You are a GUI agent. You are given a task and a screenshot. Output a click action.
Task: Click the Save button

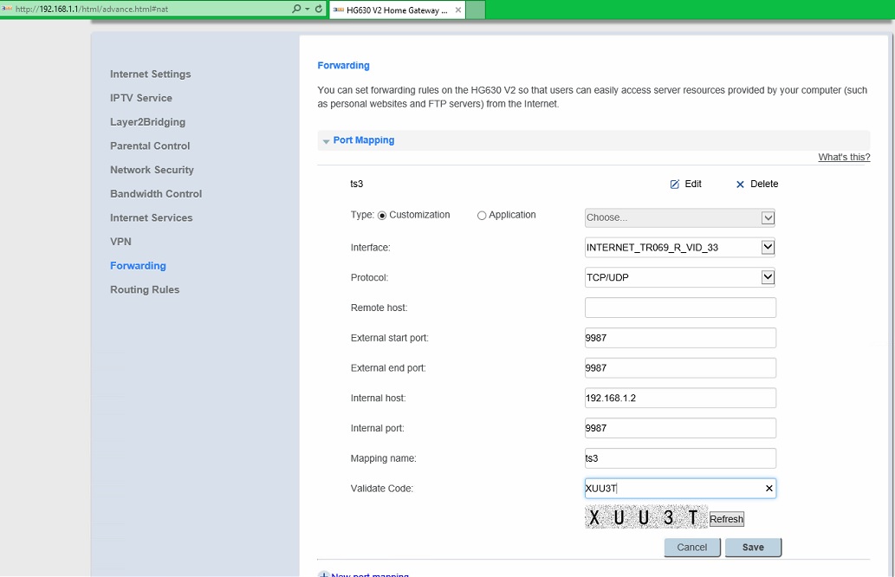(753, 548)
